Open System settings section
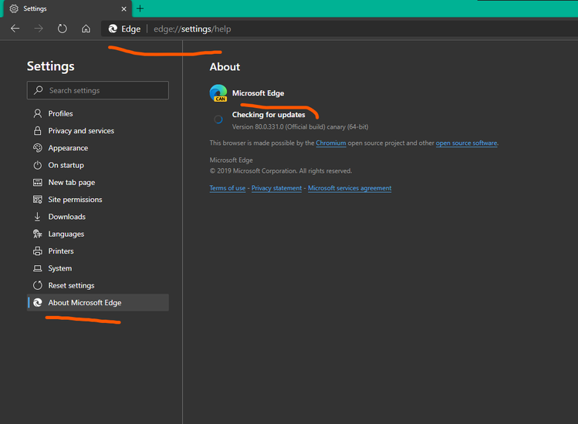578x424 pixels. (x=59, y=268)
